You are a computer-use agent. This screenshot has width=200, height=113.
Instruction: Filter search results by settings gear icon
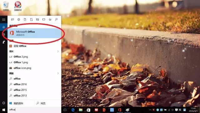[19, 19]
